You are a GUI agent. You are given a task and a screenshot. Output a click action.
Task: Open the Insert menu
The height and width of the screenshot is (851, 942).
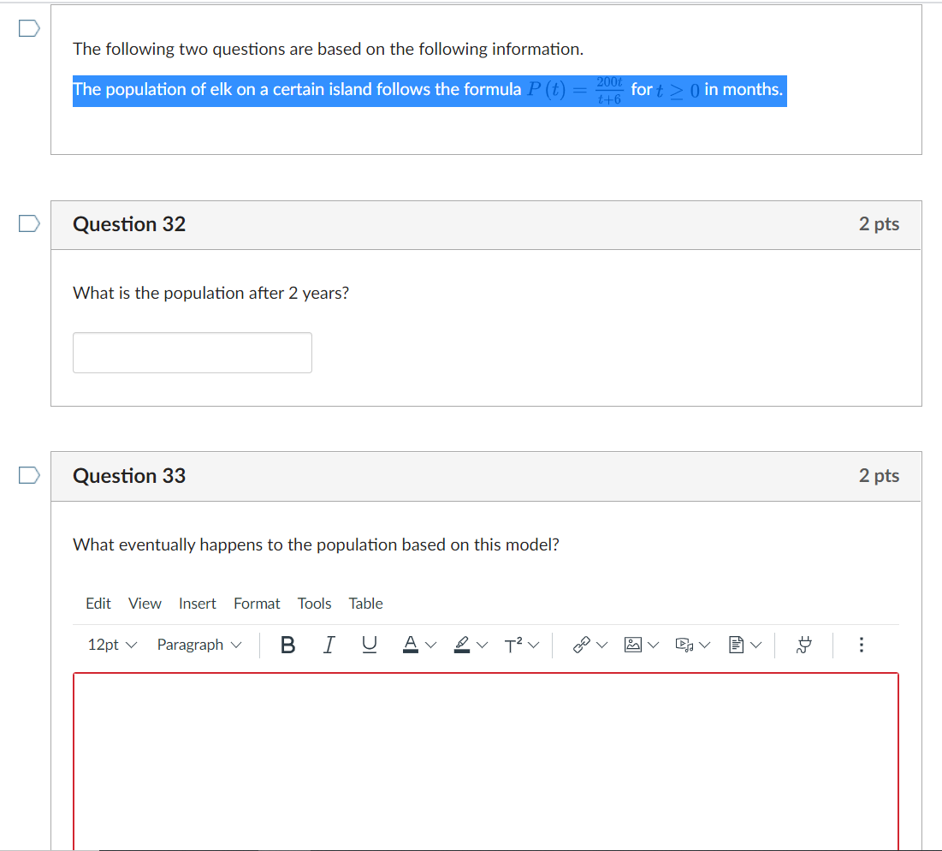click(x=198, y=604)
